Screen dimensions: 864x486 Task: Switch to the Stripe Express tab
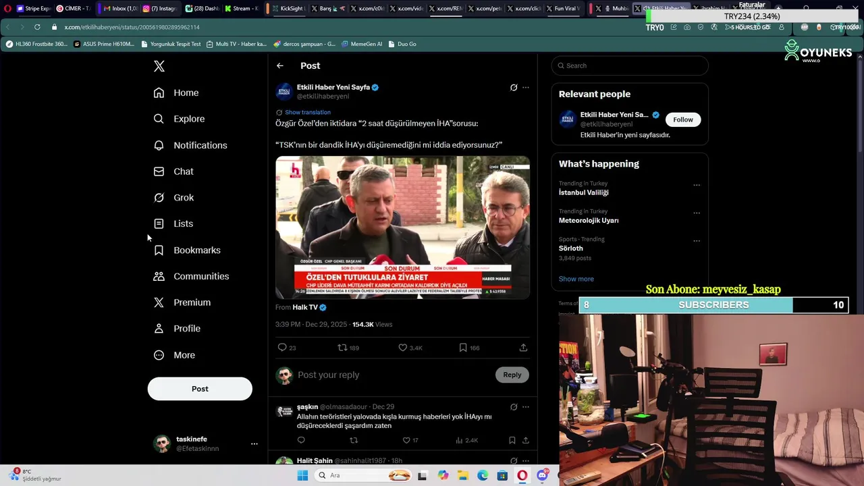(34, 8)
